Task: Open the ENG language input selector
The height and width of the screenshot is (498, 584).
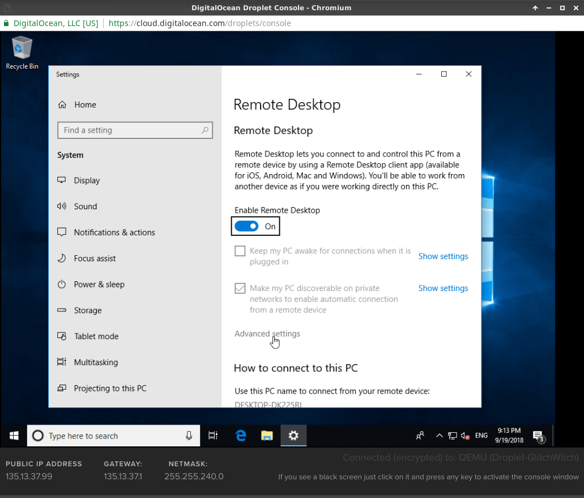Action: pyautogui.click(x=481, y=436)
